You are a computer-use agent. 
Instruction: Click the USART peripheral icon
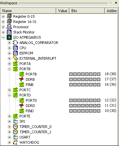(15, 137)
